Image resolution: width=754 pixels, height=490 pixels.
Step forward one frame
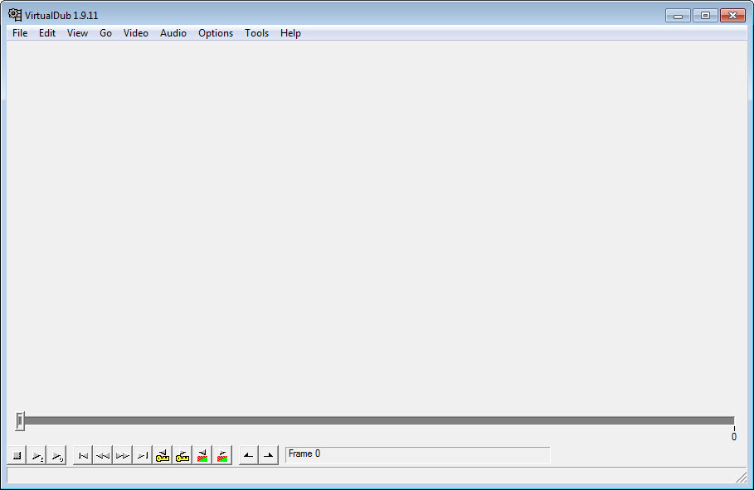(x=123, y=455)
